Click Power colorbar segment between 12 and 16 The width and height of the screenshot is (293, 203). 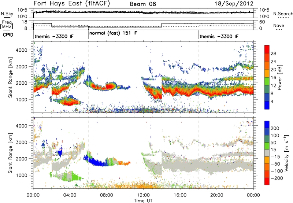tap(267, 81)
